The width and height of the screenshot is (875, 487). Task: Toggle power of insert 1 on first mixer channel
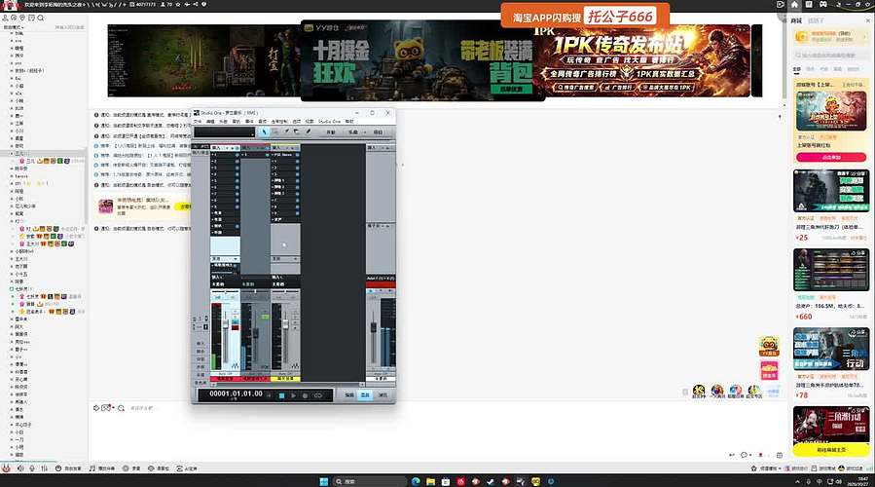click(x=237, y=155)
